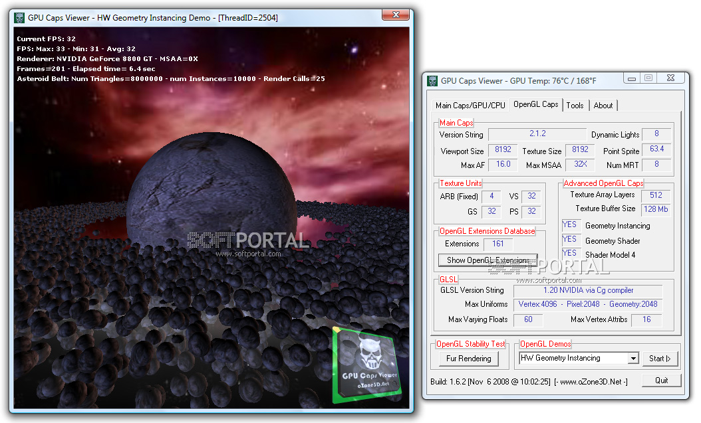Click the Show OpenGL Extensions button
The height and width of the screenshot is (423, 701).
coord(488,260)
